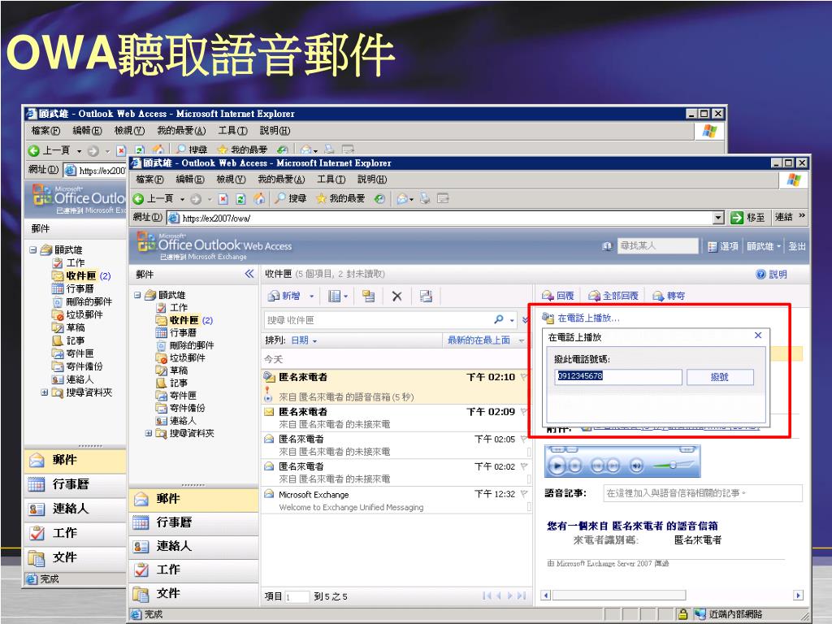
Task: Click the reading pane scroll right arrow
Action: pos(798,596)
